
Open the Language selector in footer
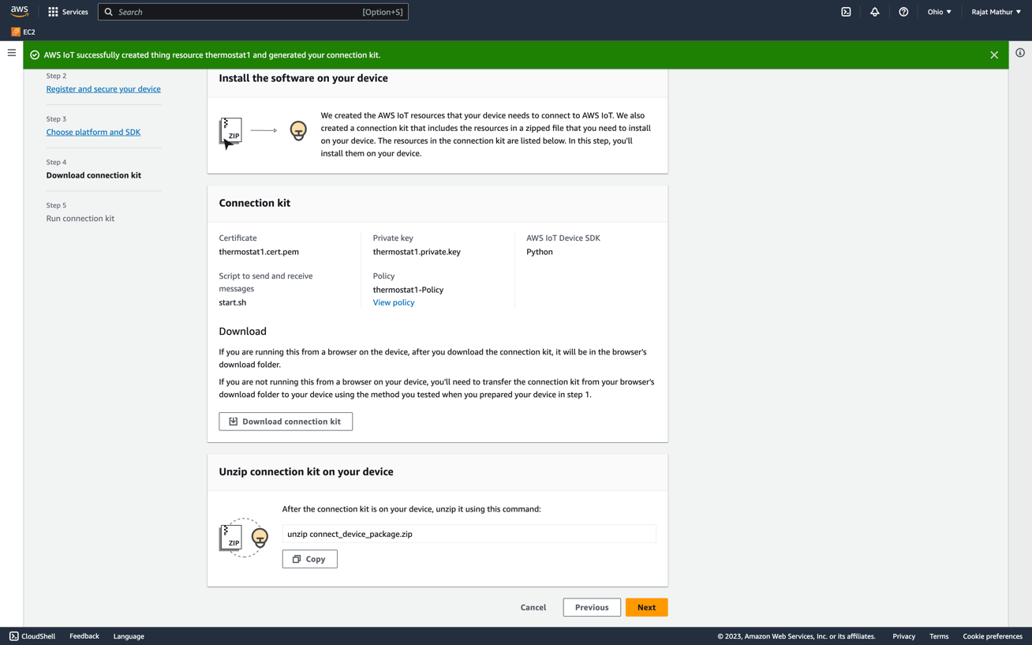129,636
